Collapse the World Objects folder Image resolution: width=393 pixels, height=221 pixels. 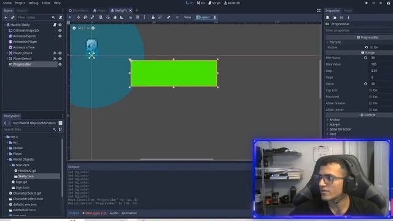click(7, 160)
